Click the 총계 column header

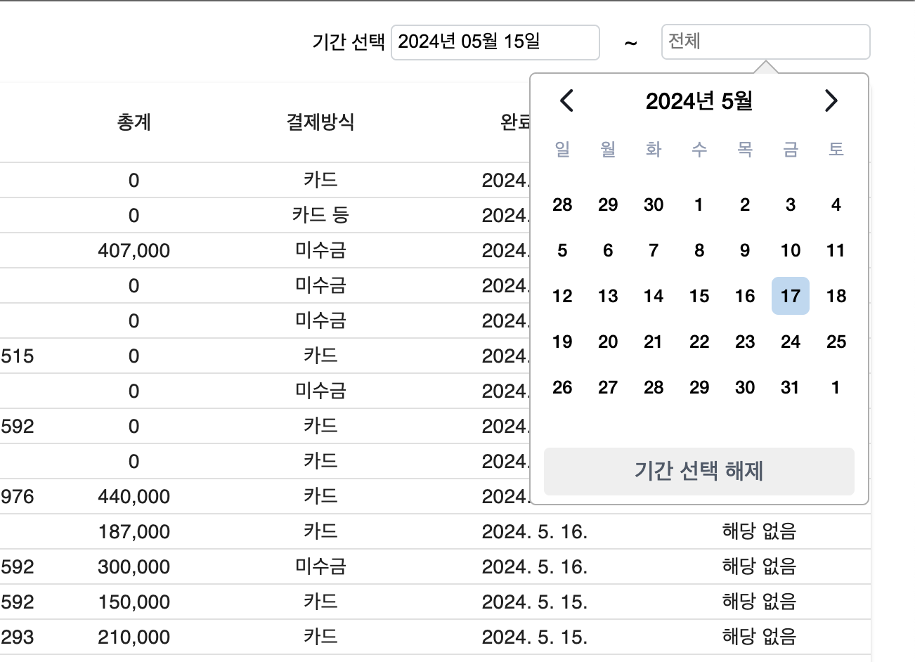coord(134,122)
